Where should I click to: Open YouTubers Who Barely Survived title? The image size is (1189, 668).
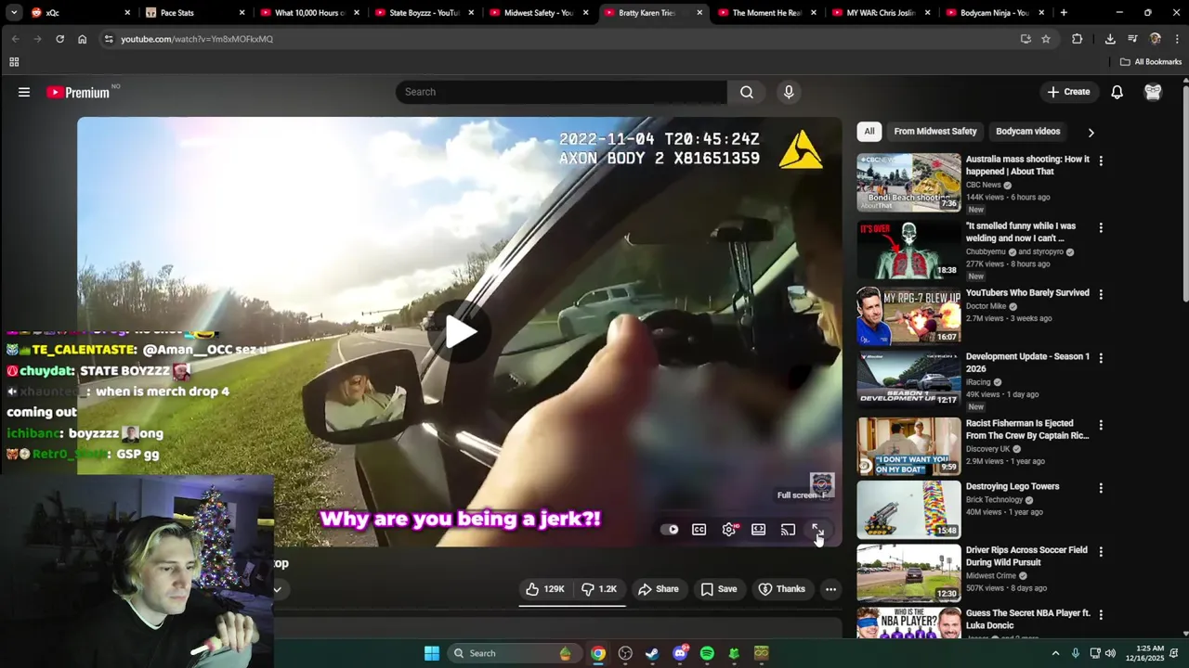click(x=1027, y=292)
